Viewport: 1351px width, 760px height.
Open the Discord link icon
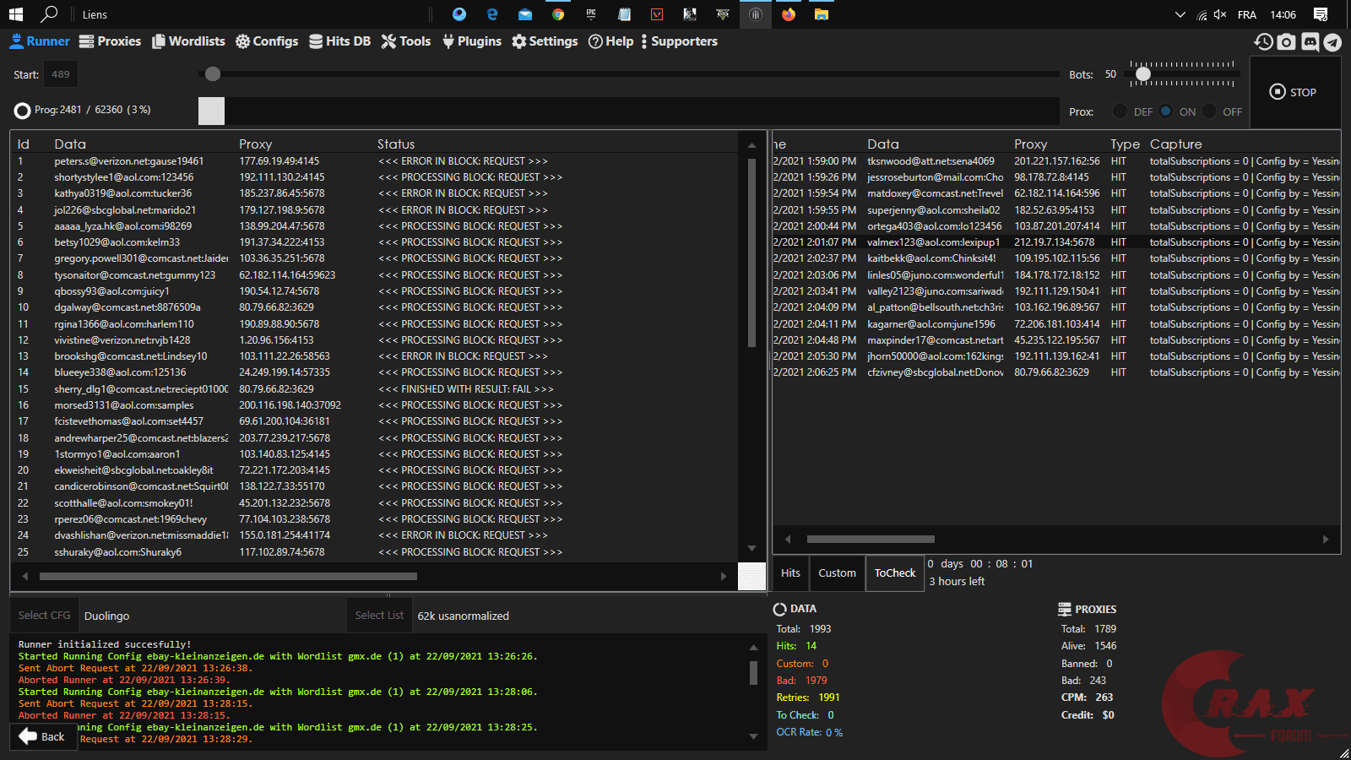click(x=1310, y=42)
